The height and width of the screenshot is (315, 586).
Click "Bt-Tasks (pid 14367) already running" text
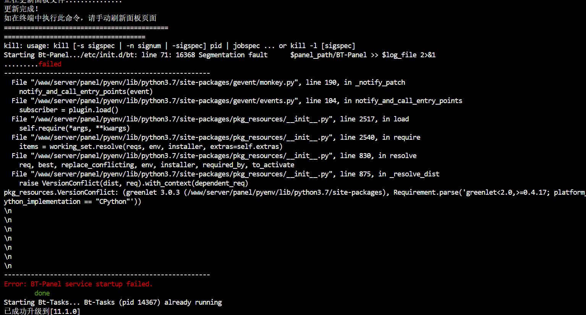tap(153, 302)
